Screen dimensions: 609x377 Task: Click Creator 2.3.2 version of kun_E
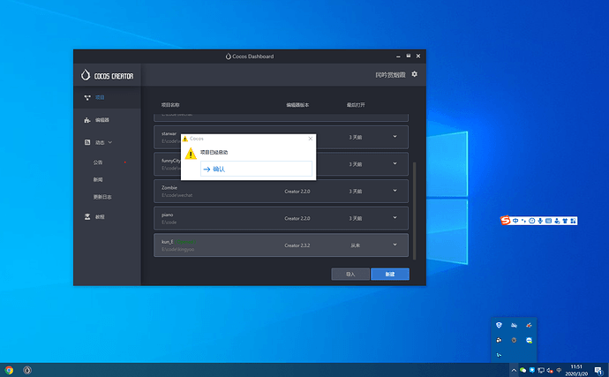click(297, 245)
